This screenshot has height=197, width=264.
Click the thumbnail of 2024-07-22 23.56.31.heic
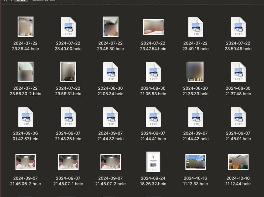click(68, 72)
